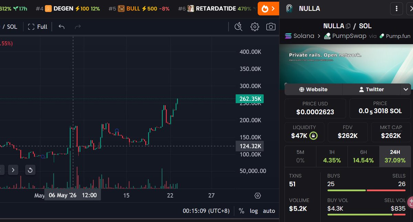Image resolution: width=413 pixels, height=222 pixels.
Task: Open the #4 DEGEN trending token
Action: point(68,9)
